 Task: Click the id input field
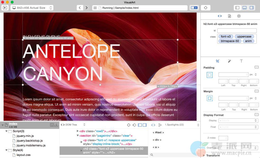237,31
